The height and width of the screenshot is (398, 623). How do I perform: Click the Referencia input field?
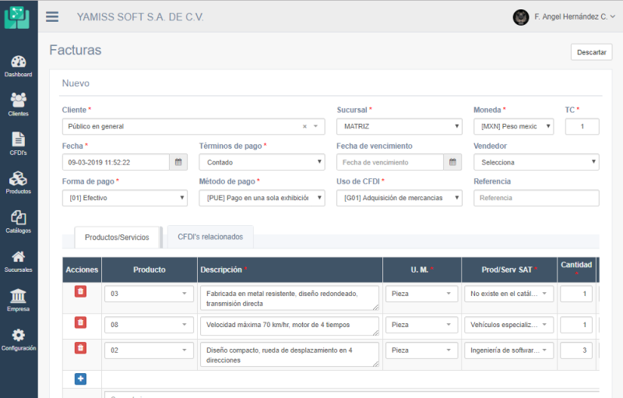click(536, 198)
